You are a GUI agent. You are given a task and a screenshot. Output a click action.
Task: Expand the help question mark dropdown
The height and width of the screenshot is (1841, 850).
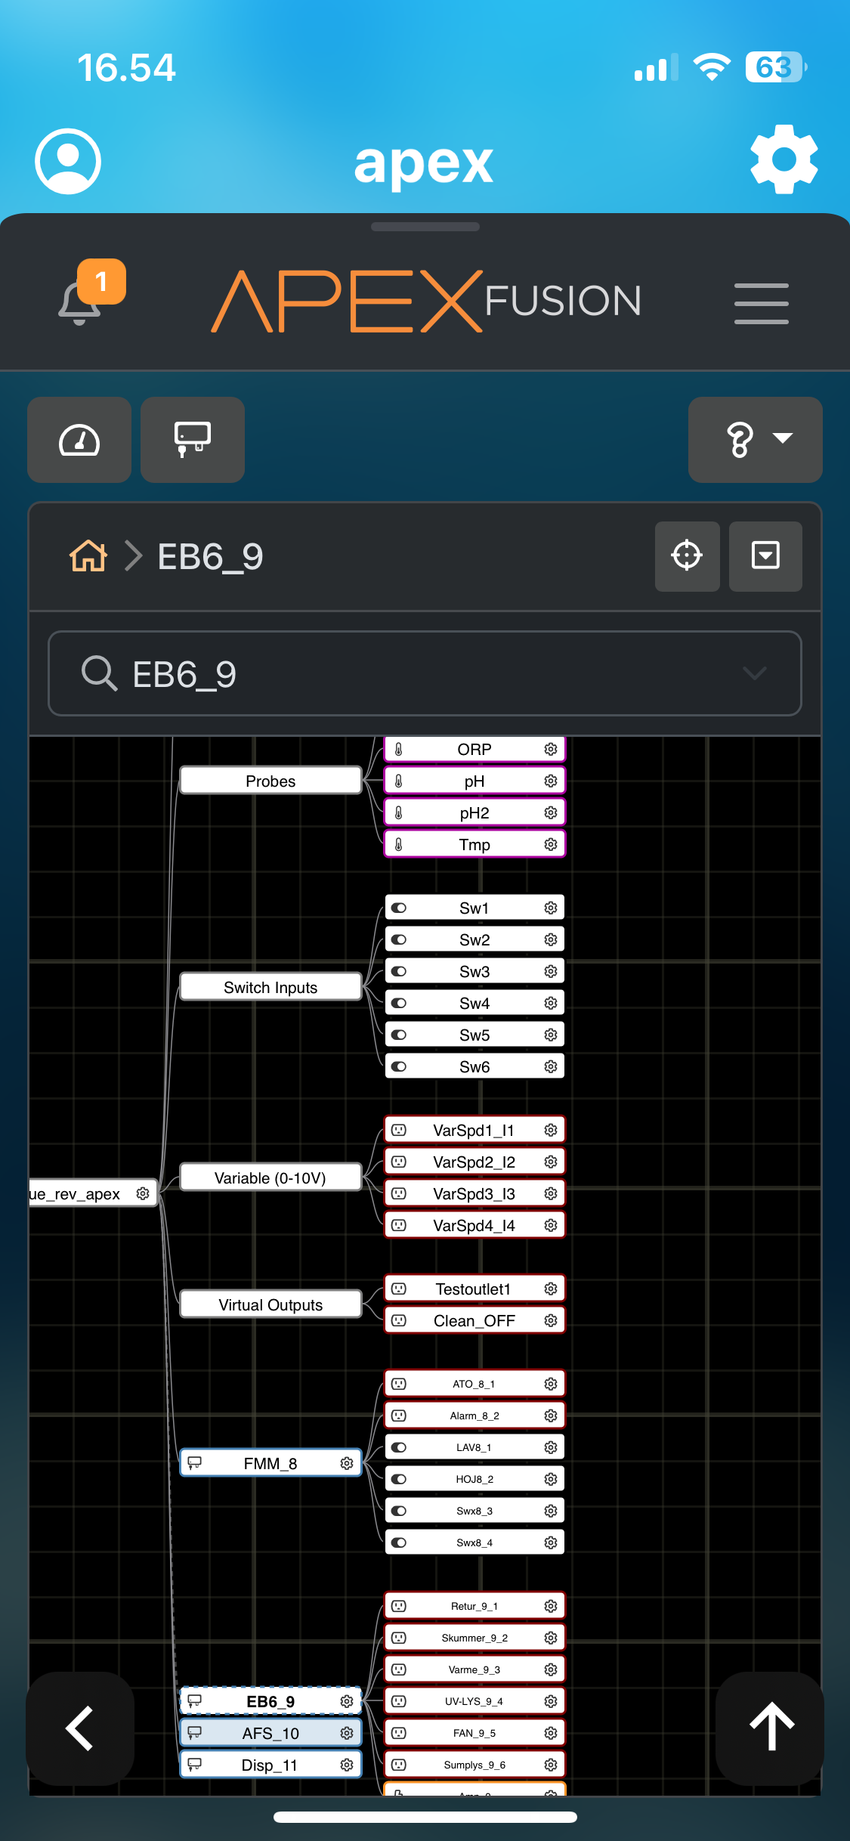755,440
